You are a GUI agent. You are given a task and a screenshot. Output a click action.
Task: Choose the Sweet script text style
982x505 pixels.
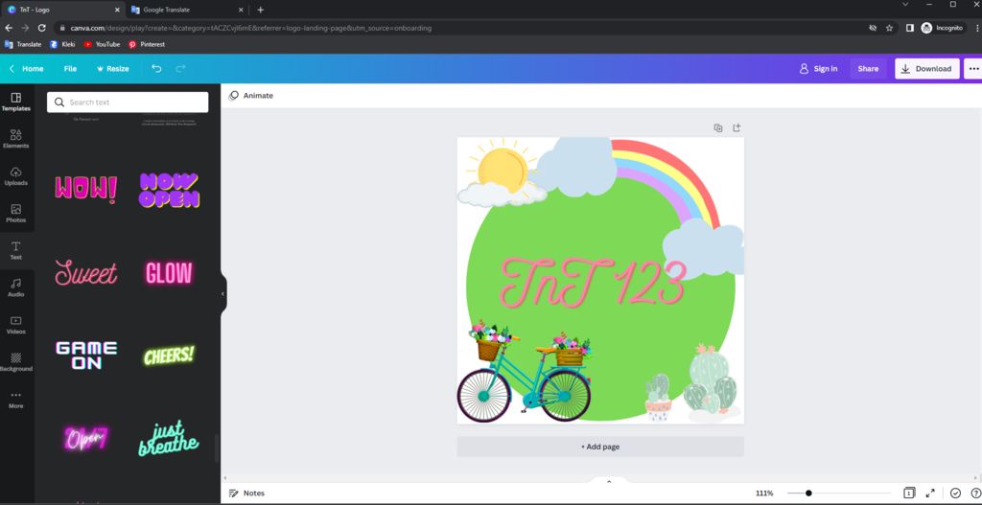(85, 273)
